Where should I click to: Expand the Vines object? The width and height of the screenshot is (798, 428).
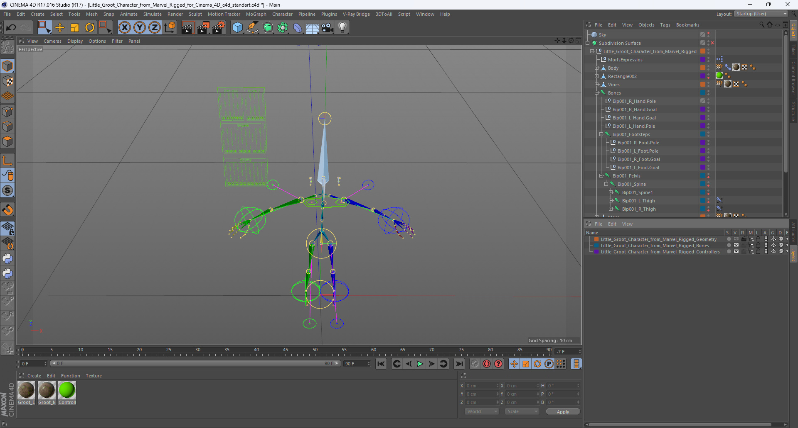tap(597, 85)
